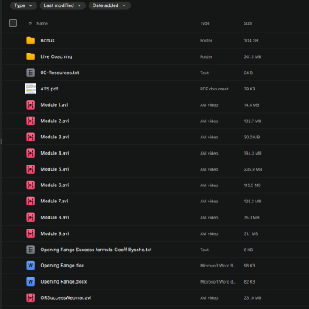Select the Module 7.avi file name
The width and height of the screenshot is (309, 309).
54,202
